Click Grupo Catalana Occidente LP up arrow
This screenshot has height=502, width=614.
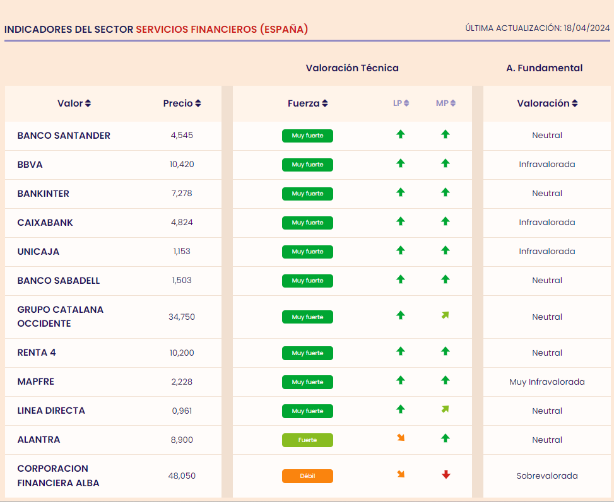tap(400, 315)
